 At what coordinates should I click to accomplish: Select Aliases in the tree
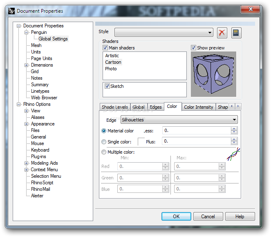pyautogui.click(x=38, y=117)
